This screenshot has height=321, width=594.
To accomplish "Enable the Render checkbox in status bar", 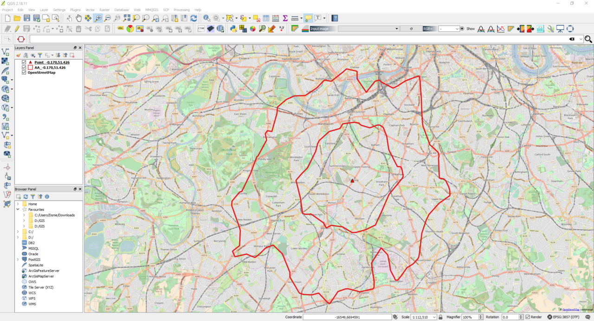I will click(x=527, y=317).
